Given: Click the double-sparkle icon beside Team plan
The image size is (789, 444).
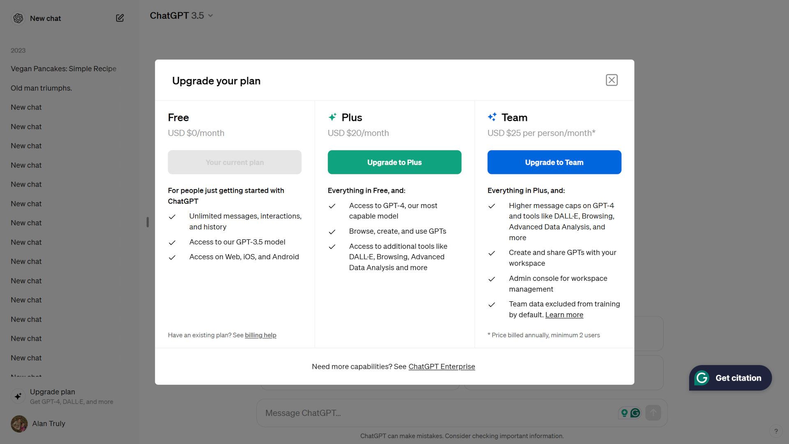Looking at the screenshot, I should coord(492,117).
